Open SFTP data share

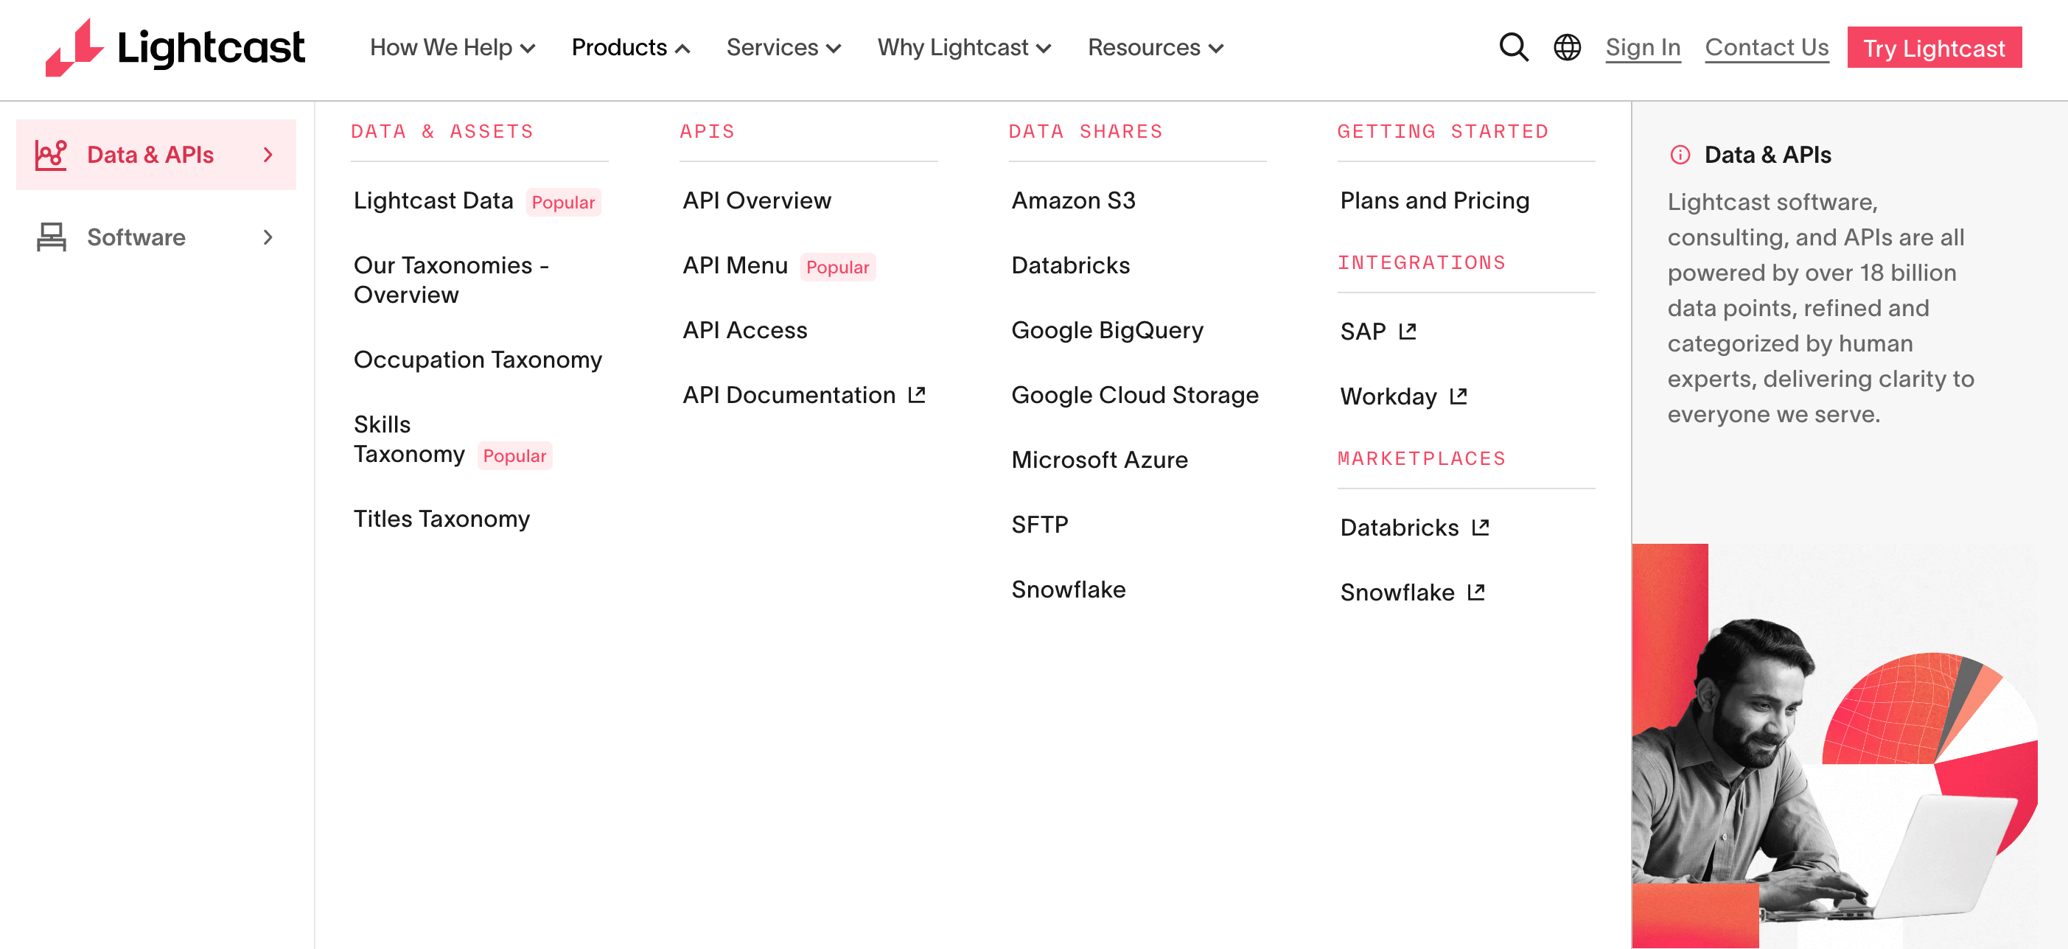click(x=1040, y=525)
